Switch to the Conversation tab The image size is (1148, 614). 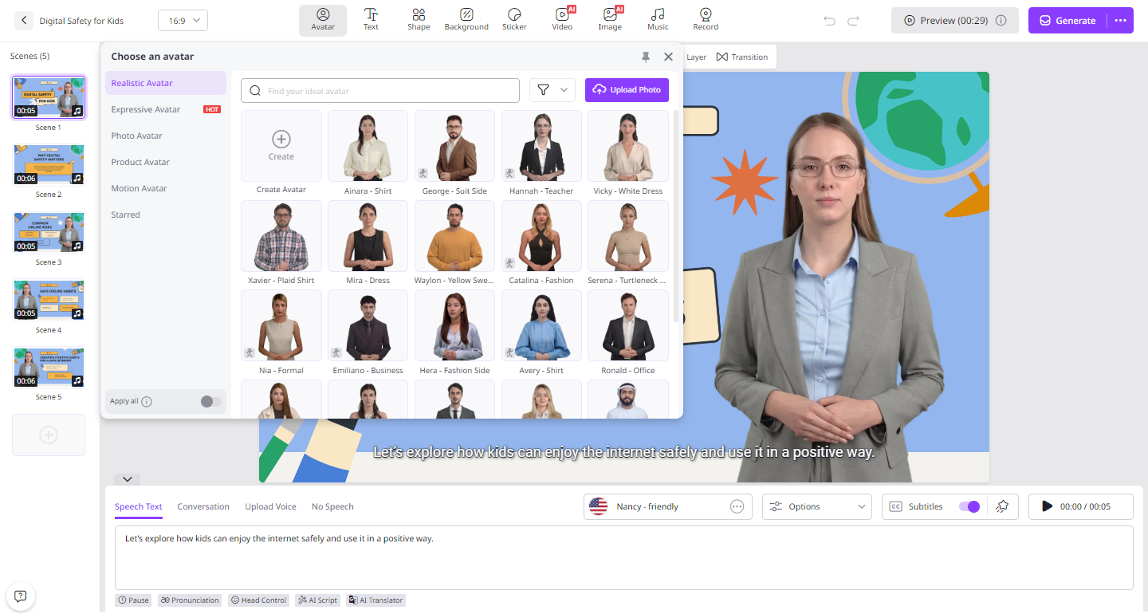[x=203, y=506]
